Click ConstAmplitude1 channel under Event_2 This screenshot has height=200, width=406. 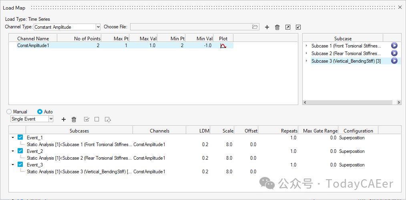pyautogui.click(x=149, y=158)
